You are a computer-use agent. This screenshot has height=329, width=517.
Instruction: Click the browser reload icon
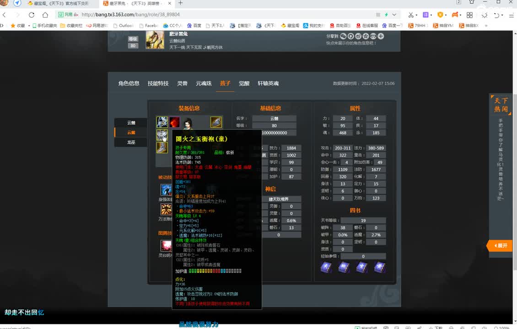[x=31, y=14]
